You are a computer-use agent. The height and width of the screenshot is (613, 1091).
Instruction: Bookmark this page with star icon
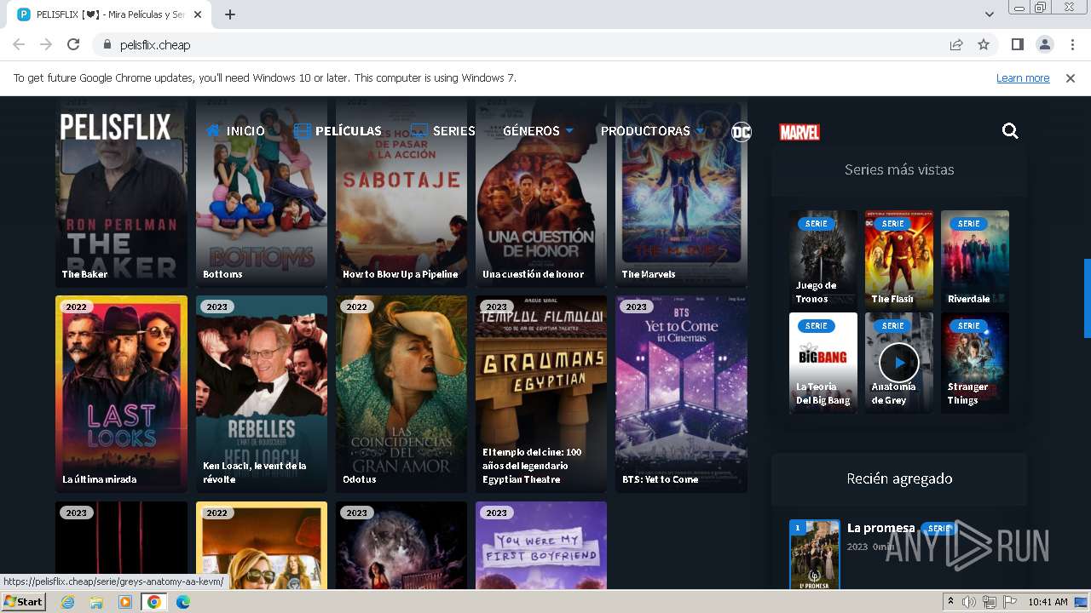click(984, 44)
